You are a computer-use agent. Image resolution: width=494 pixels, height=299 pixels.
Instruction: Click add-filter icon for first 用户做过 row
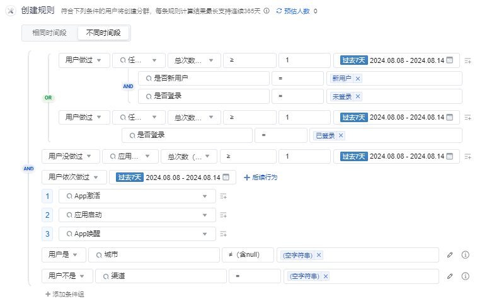tap(468, 60)
